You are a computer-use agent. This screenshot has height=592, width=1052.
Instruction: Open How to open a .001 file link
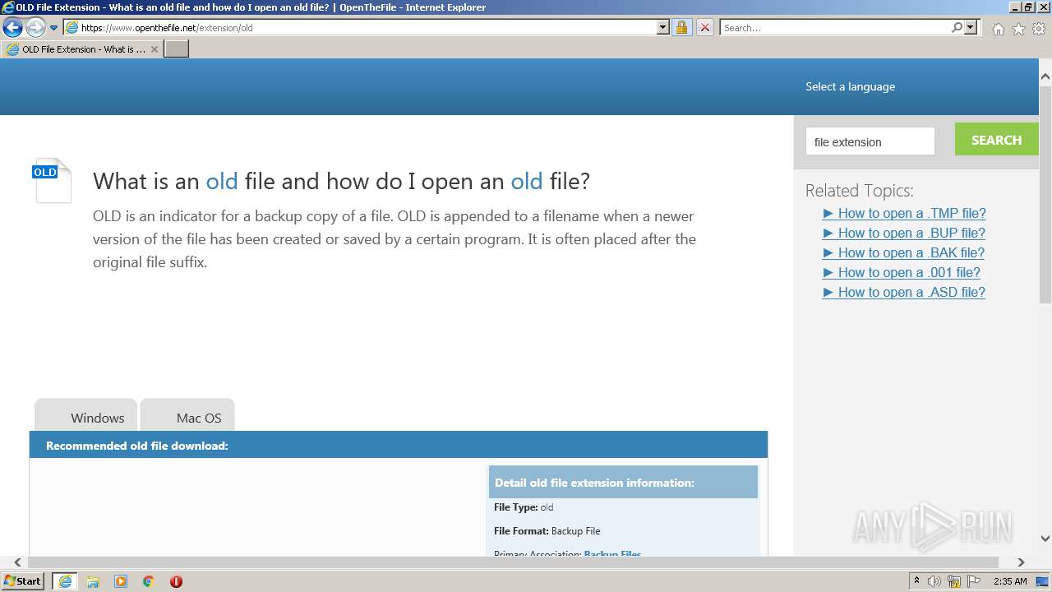point(901,272)
